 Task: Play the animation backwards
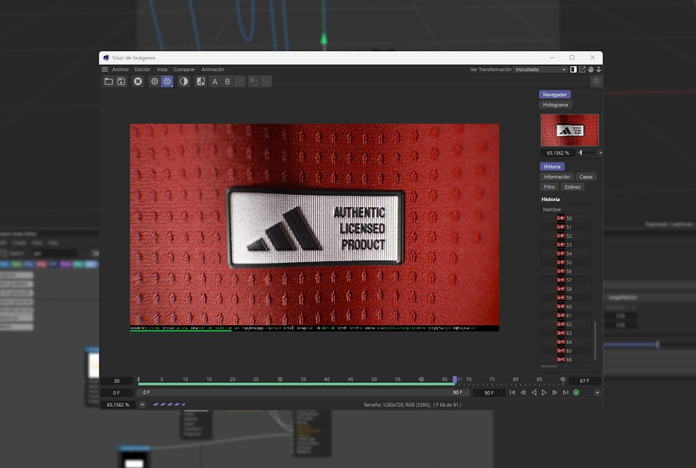point(534,393)
